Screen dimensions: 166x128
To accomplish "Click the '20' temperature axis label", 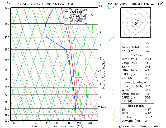I will pos(79,123).
